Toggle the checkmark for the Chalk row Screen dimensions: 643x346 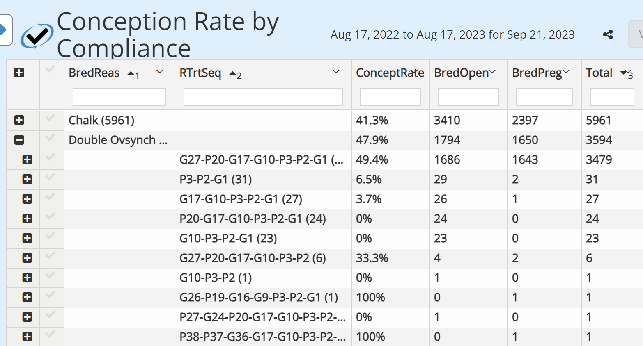pos(50,118)
